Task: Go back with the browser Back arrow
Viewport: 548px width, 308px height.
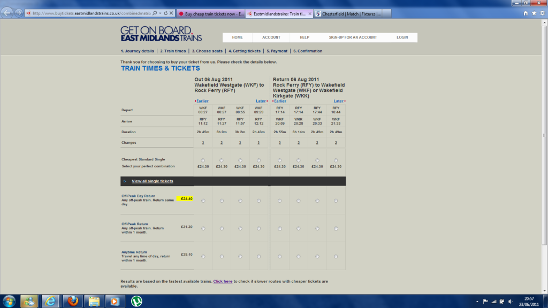Action: (6, 13)
